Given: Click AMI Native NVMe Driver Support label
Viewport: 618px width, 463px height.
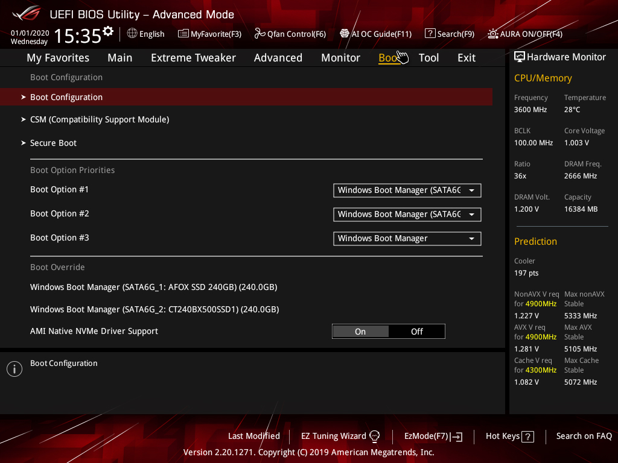Looking at the screenshot, I should [x=94, y=331].
